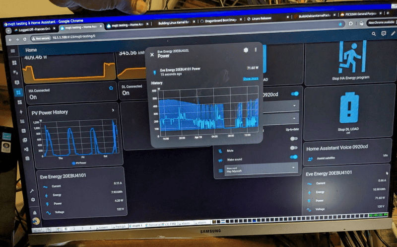Toggle the Mute switch
This screenshot has height=247, width=397.
(294, 148)
